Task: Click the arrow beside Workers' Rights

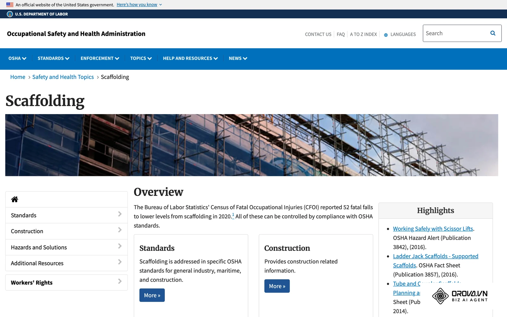Action: pos(120,281)
